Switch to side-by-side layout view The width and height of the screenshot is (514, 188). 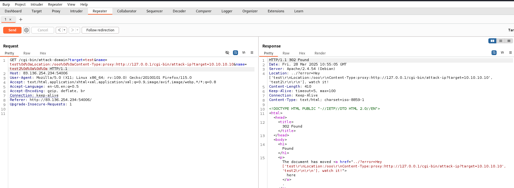click(492, 41)
